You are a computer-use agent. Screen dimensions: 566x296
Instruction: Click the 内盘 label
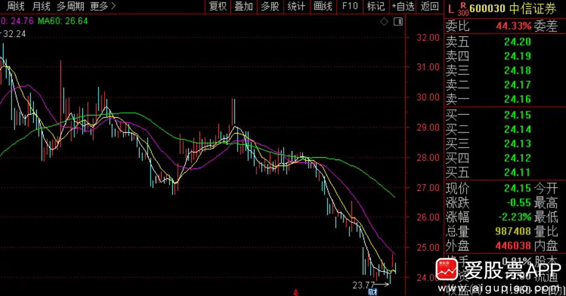[546, 246]
